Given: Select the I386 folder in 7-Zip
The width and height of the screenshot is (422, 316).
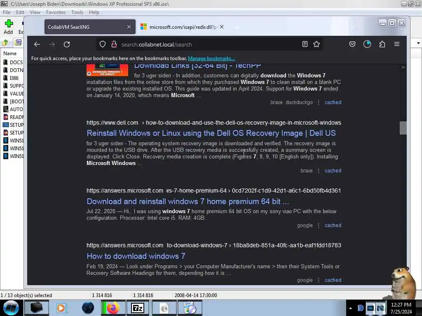Looking at the screenshot, I should pos(11,78).
